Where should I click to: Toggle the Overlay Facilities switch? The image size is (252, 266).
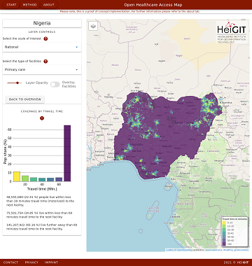[x=55, y=85]
